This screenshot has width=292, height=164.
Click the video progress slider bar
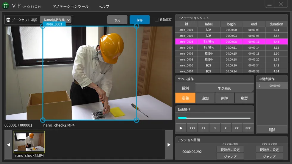pos(214,118)
